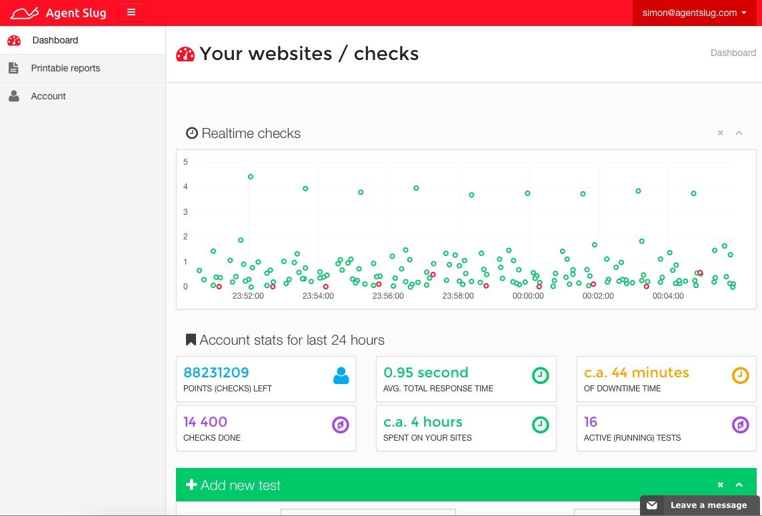Click the compass icon on active tests card
Screen dimensions: 762x516
click(x=740, y=425)
